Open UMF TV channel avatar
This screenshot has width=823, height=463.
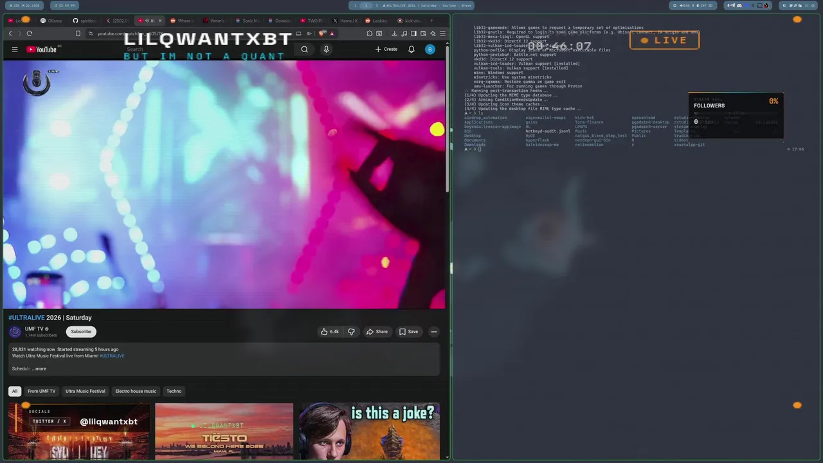pos(15,332)
